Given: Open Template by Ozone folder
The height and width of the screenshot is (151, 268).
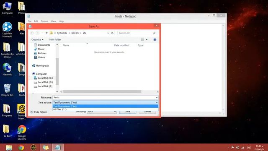Looking at the screenshot, I should tap(7, 50).
